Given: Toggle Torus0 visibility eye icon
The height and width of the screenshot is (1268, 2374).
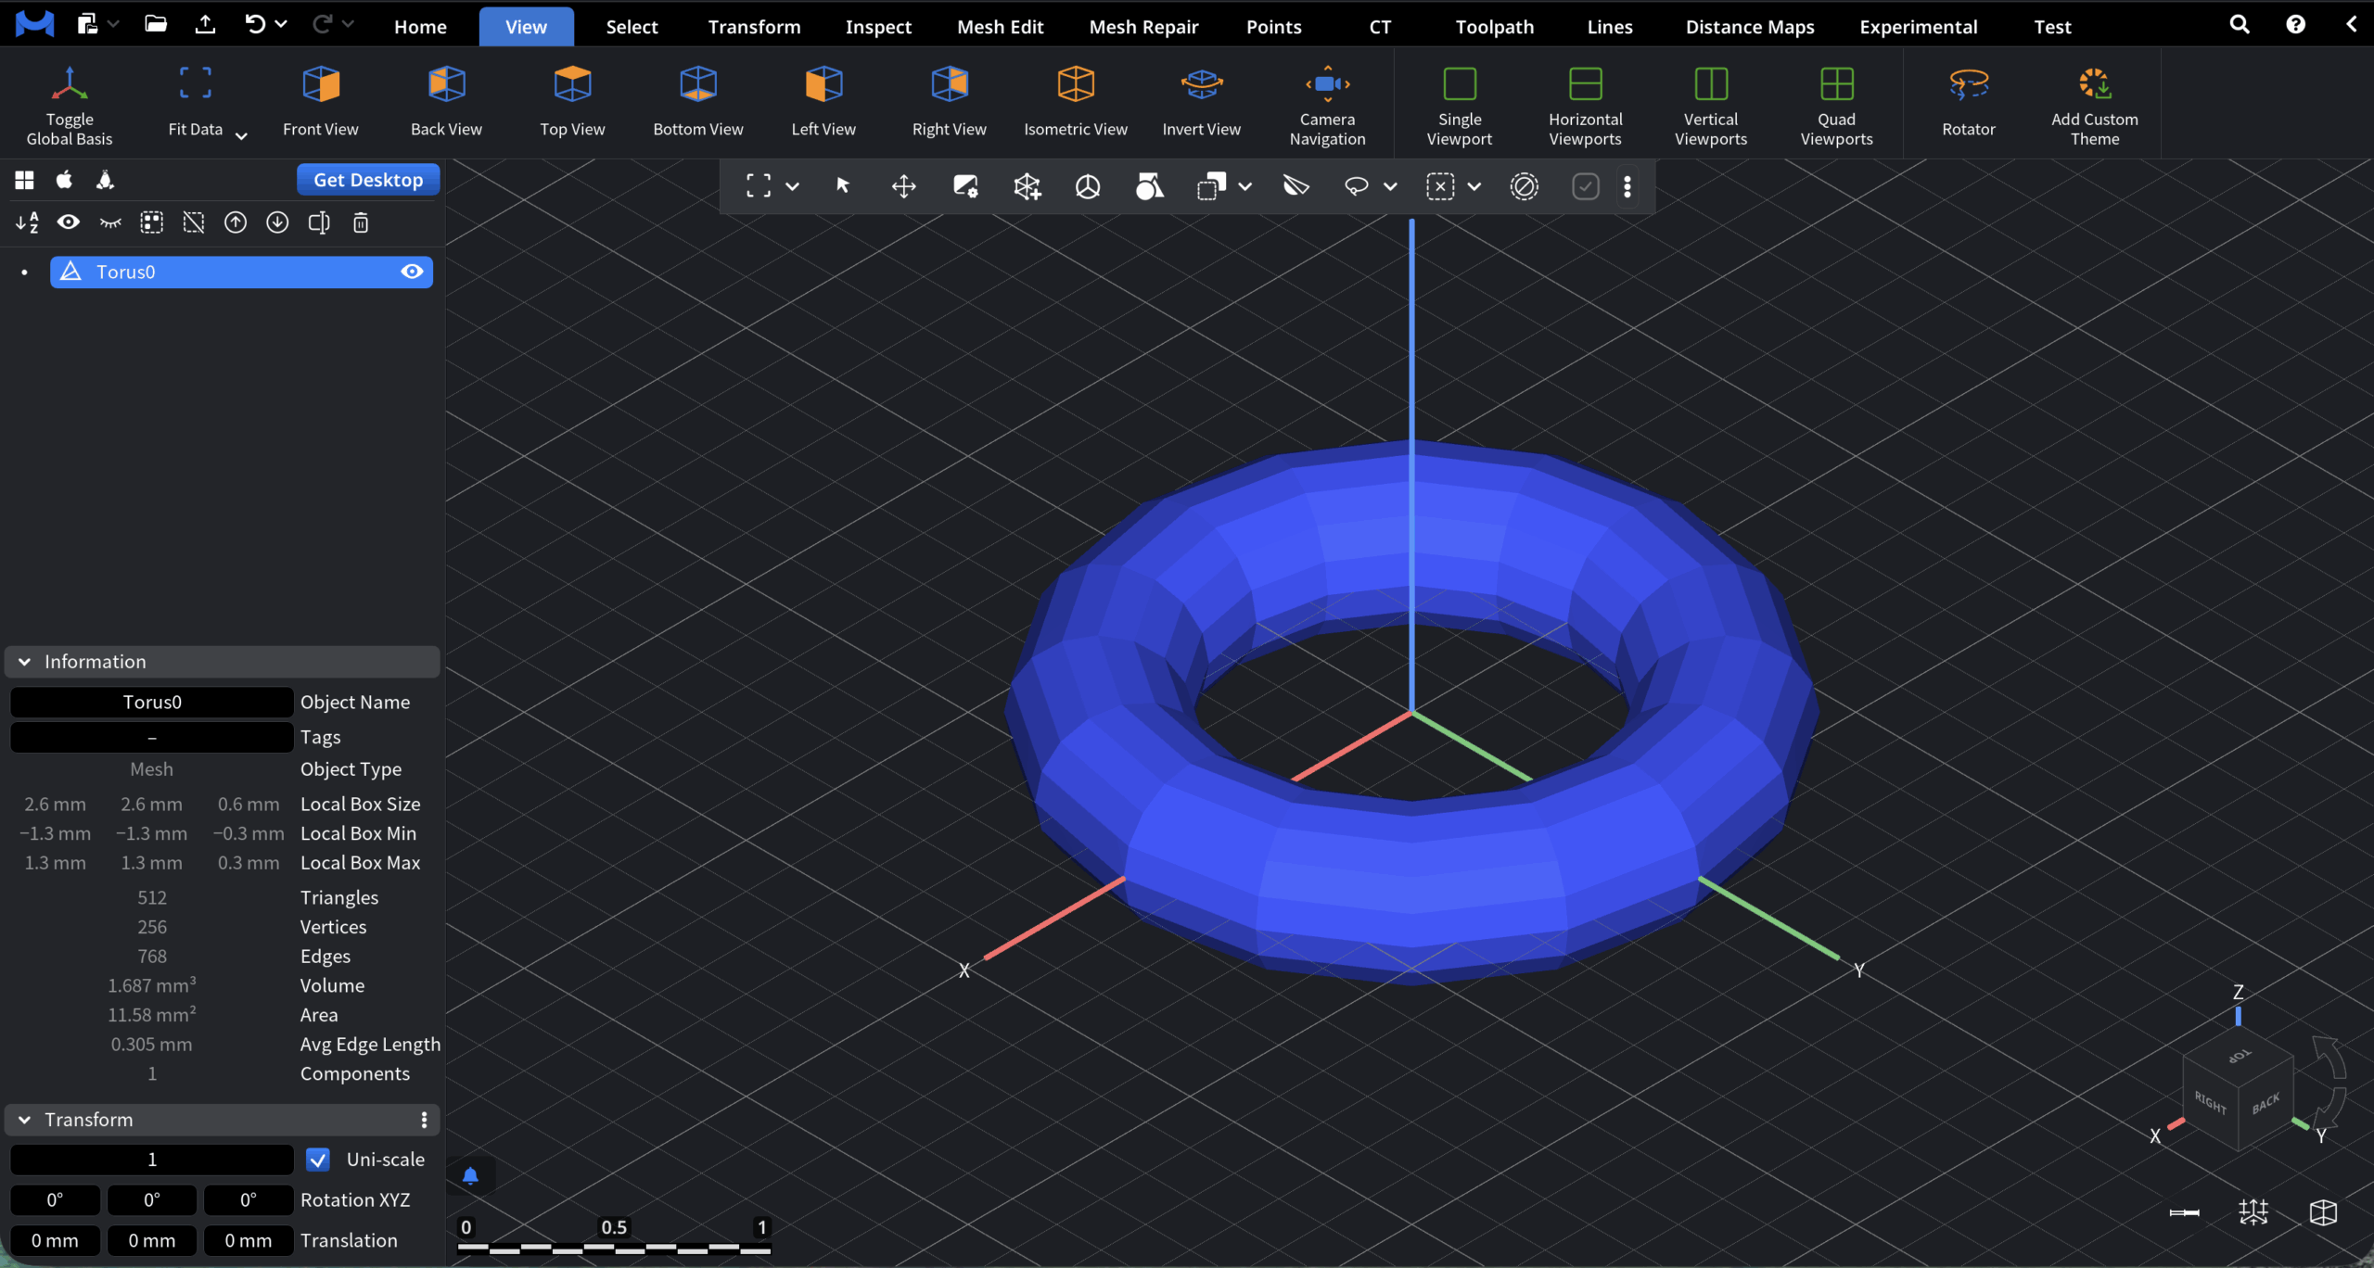Looking at the screenshot, I should coord(412,272).
